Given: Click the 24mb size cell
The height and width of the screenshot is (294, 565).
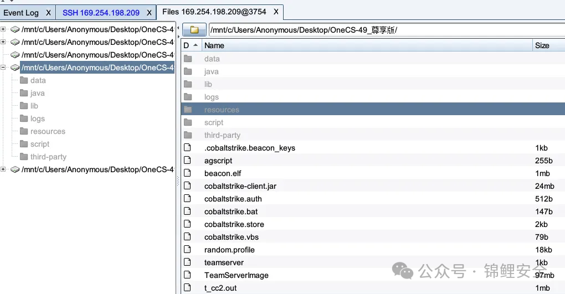Looking at the screenshot, I should pos(545,186).
